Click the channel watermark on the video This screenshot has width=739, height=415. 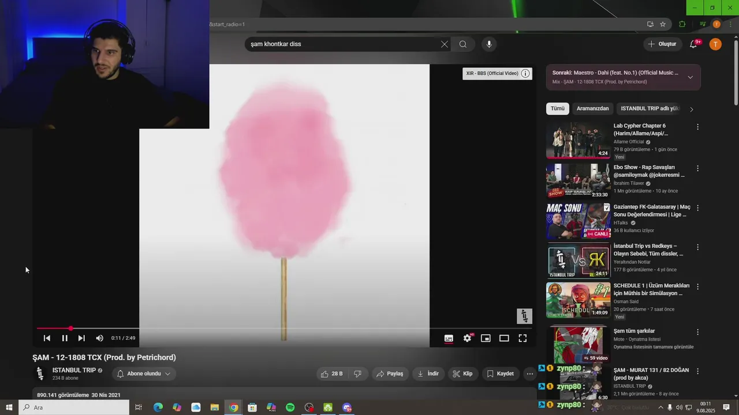click(x=524, y=316)
